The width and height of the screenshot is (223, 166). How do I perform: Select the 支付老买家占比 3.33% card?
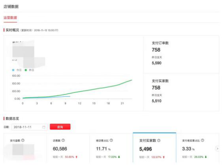coord(198,148)
